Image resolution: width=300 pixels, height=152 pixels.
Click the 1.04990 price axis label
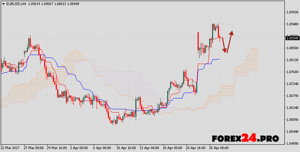tap(292, 143)
